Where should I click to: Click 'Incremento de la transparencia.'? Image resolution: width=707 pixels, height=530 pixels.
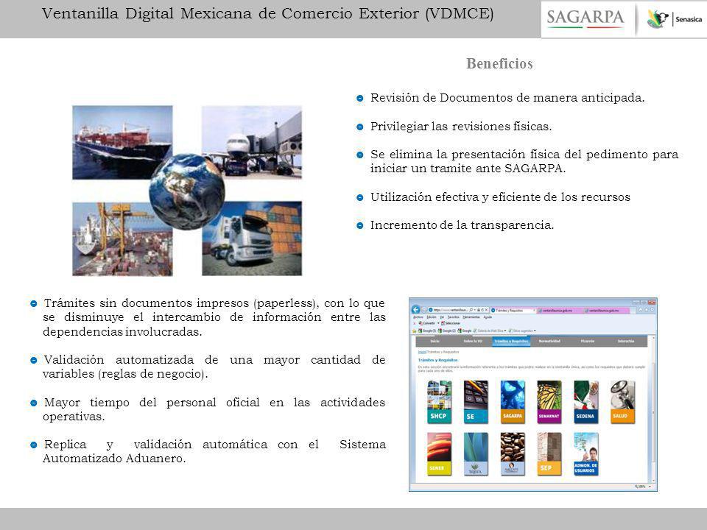click(x=462, y=225)
